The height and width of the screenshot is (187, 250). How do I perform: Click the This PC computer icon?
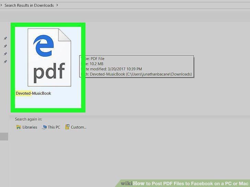pyautogui.click(x=45, y=127)
